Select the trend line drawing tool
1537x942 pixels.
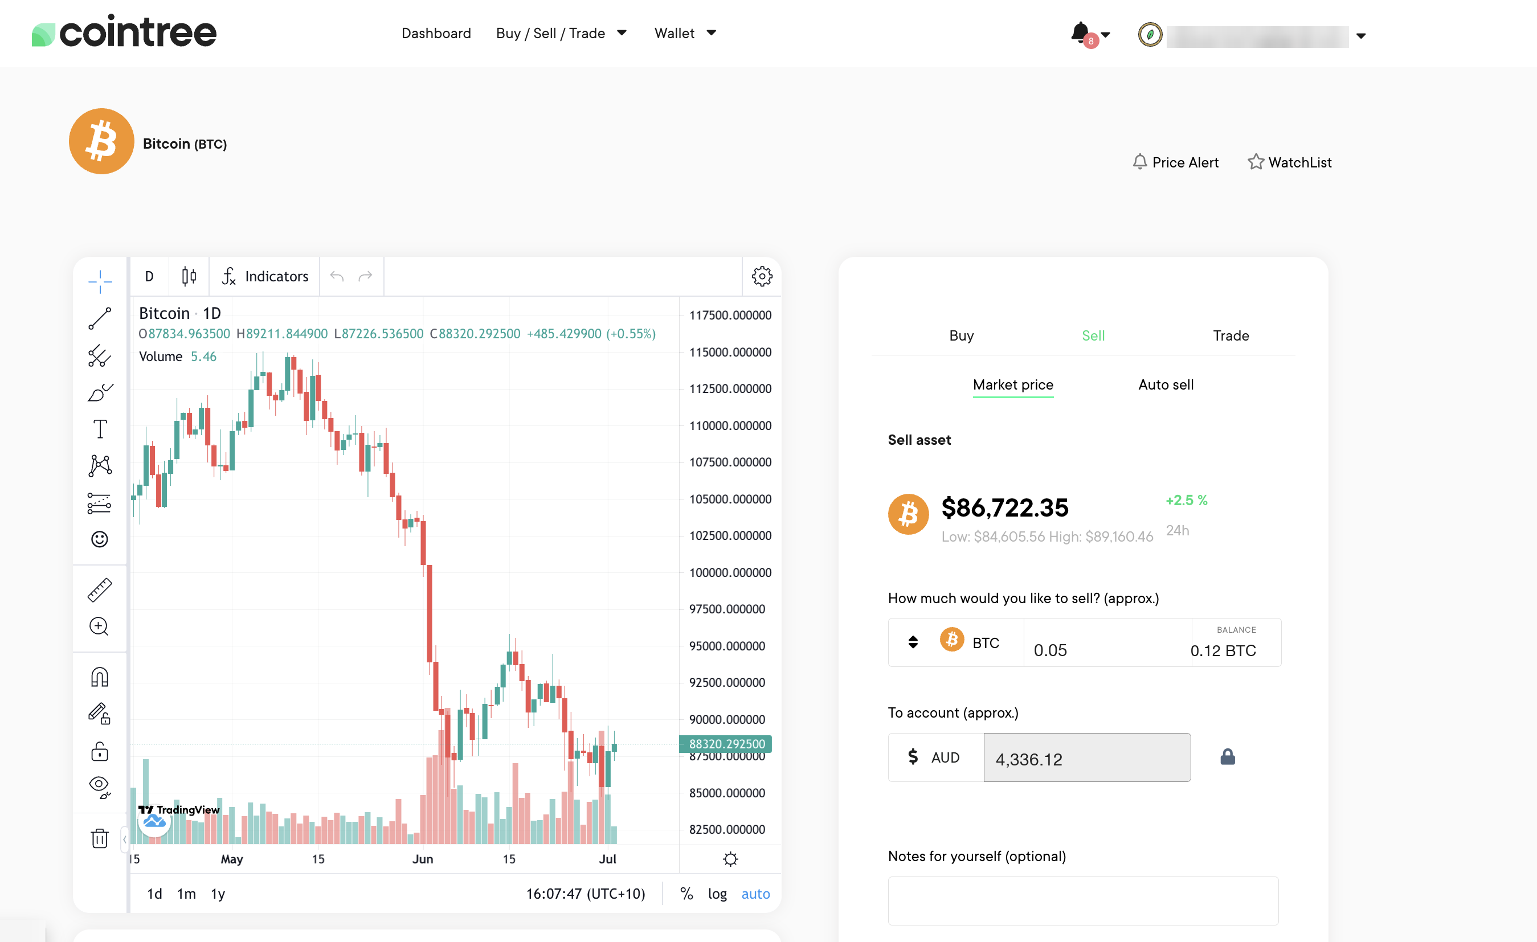[x=100, y=318]
